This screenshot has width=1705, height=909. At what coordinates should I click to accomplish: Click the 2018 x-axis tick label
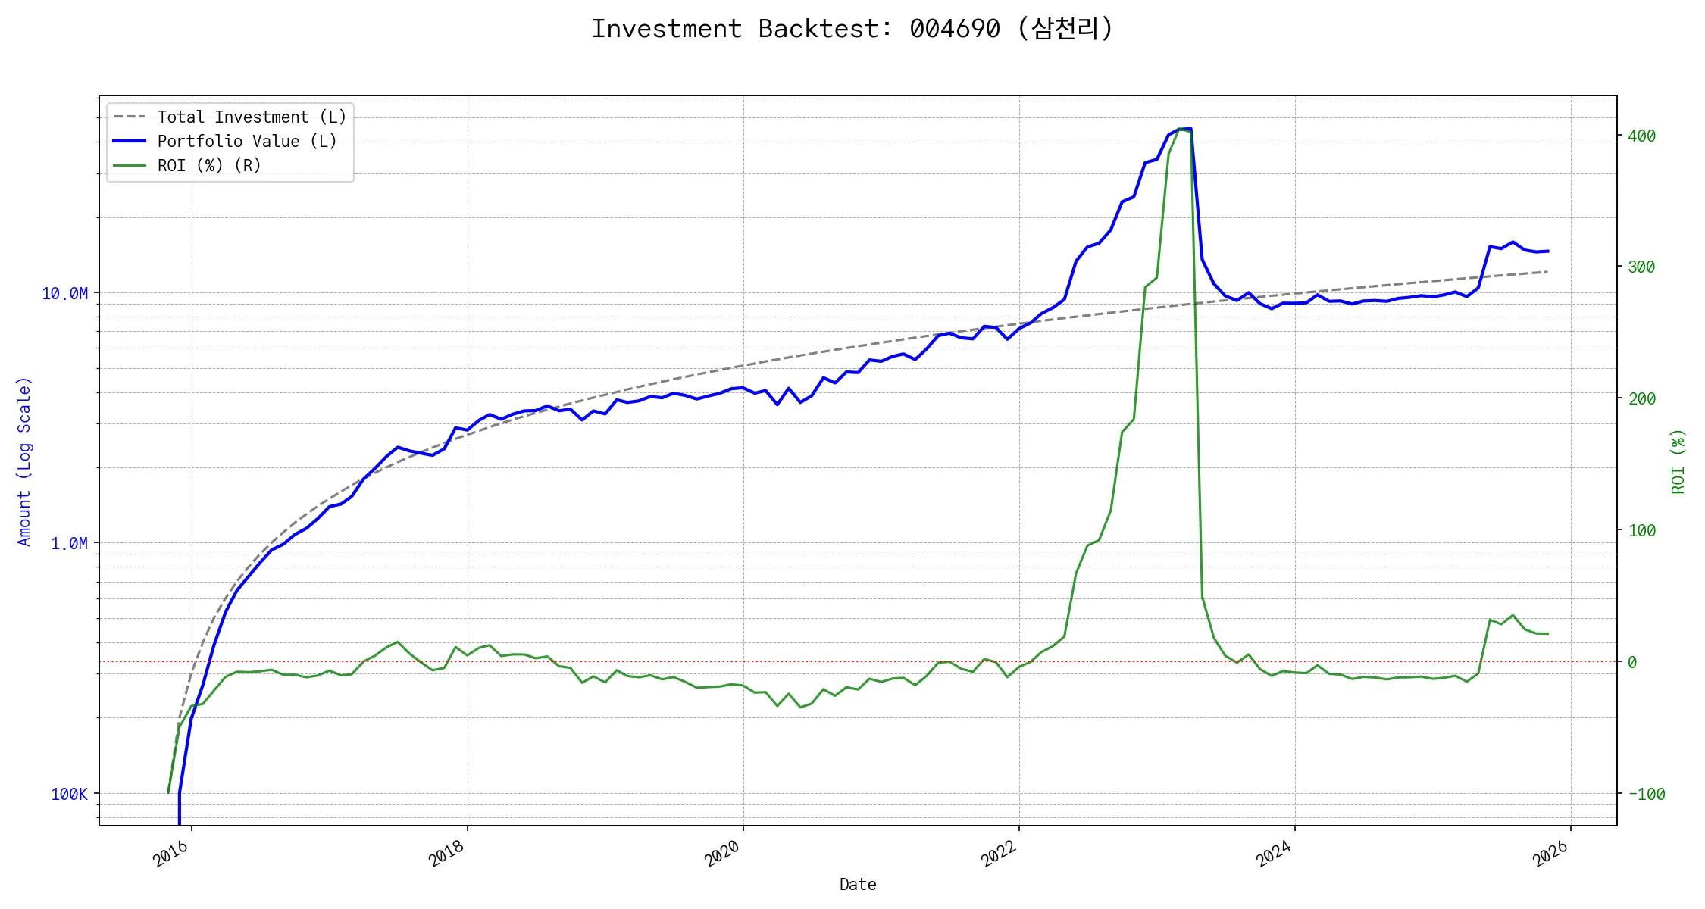[447, 854]
